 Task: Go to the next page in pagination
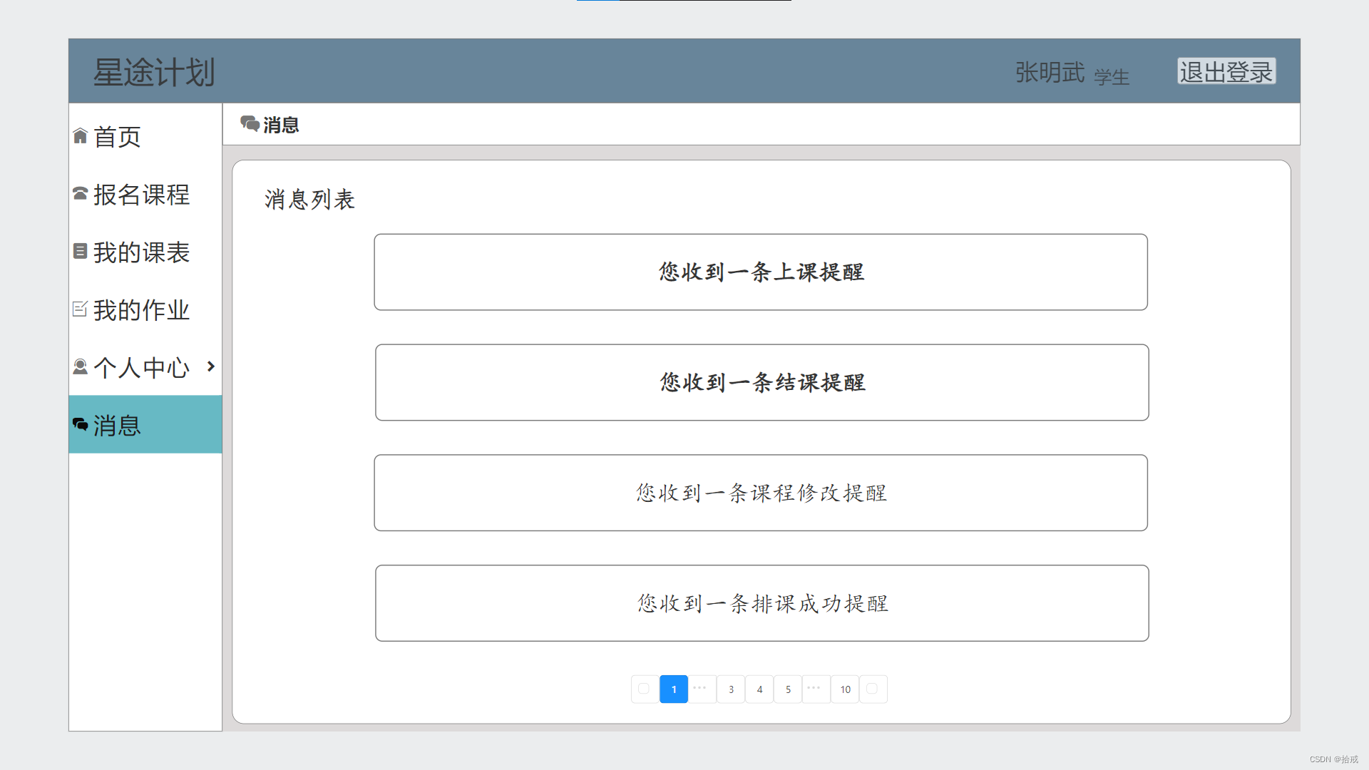[872, 689]
